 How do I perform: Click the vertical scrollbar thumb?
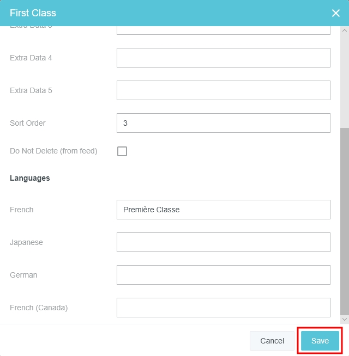pos(344,218)
